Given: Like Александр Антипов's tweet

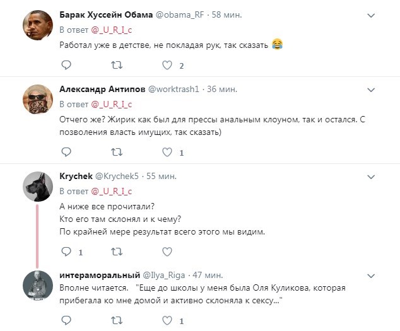Looking at the screenshot, I should click(167, 152).
